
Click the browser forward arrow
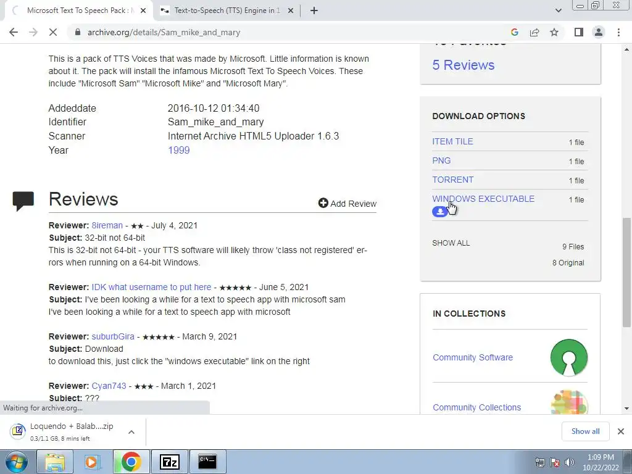coord(33,32)
